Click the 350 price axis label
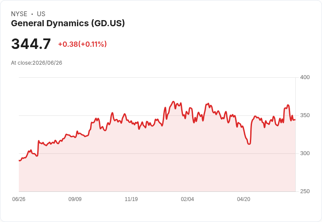 305,115
